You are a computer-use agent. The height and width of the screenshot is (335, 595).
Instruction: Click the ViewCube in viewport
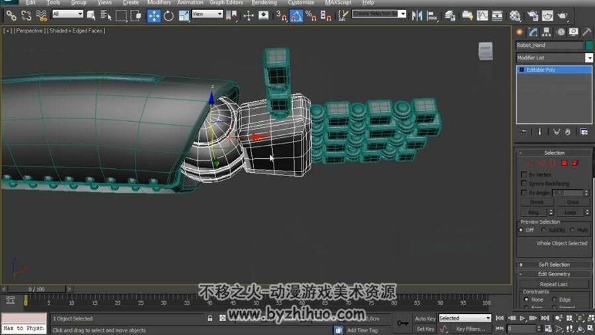pyautogui.click(x=485, y=51)
